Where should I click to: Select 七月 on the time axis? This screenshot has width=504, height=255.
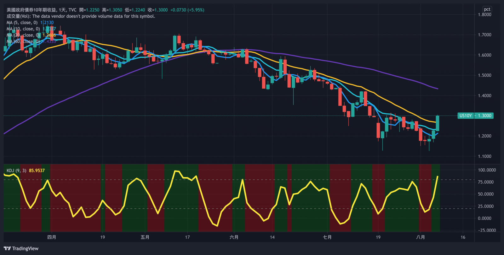[x=327, y=237]
